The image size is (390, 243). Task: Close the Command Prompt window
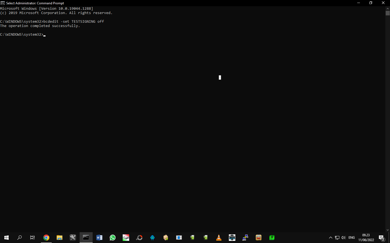[x=383, y=3]
